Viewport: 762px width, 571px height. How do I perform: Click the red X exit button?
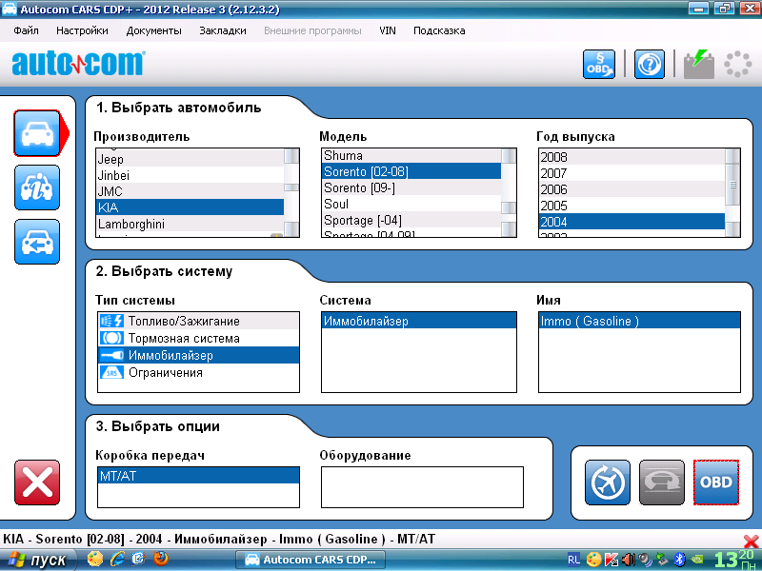point(37,482)
